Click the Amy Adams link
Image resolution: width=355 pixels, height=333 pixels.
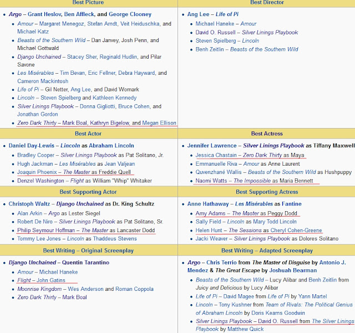211,213
